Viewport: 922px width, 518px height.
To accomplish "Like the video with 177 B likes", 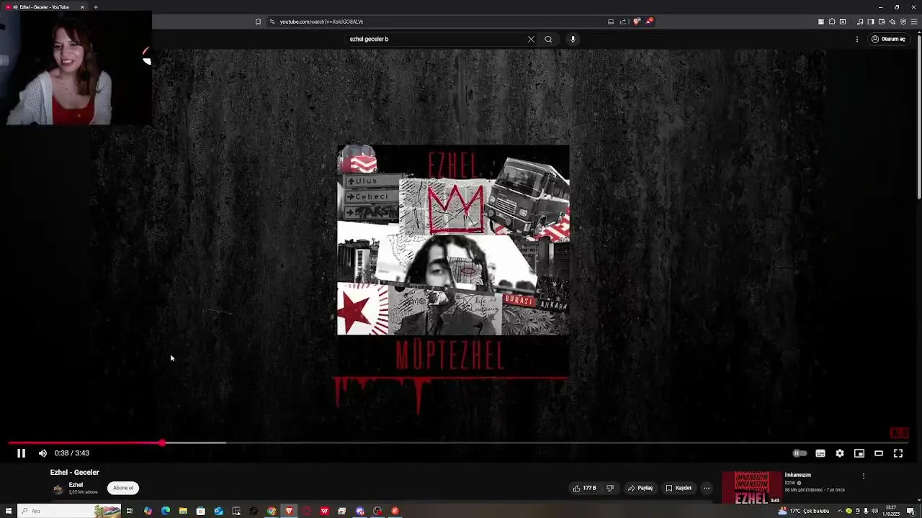I will point(585,488).
